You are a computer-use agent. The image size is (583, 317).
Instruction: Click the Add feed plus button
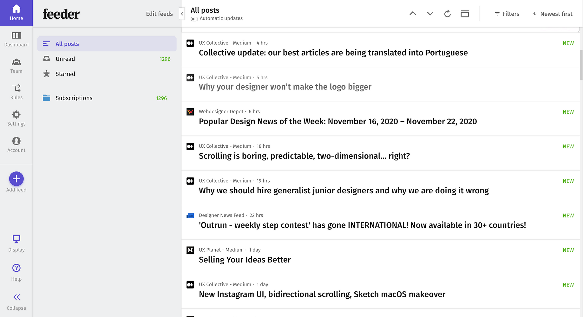tap(16, 179)
